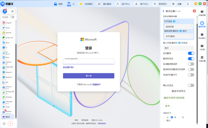This screenshot has height=128, width=208.
Task: Open 用户中心 user center
Action: click(123, 4)
